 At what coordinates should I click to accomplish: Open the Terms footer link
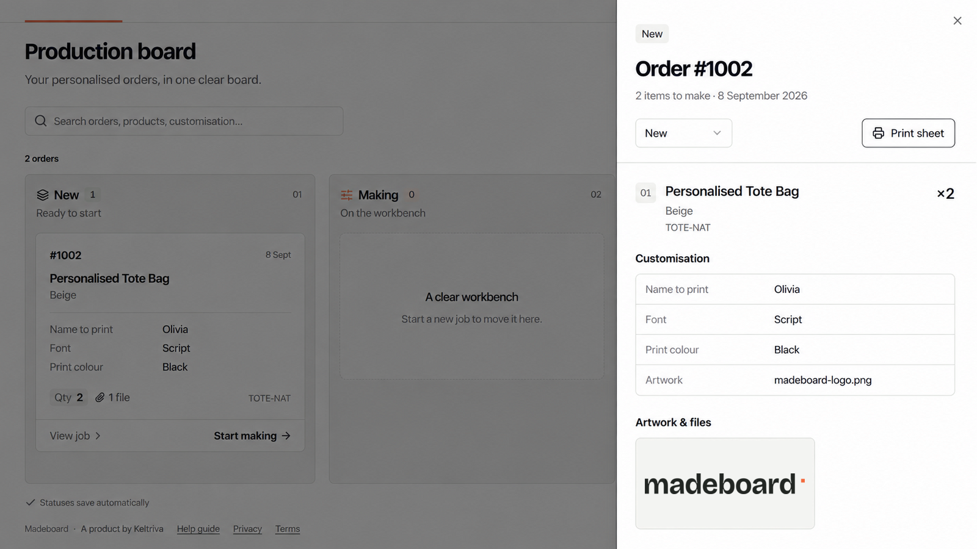288,529
